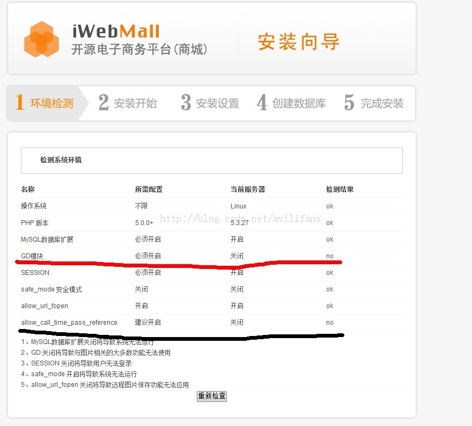Image resolution: width=472 pixels, height=426 pixels.
Task: Click the Linux server value
Action: coord(238,206)
